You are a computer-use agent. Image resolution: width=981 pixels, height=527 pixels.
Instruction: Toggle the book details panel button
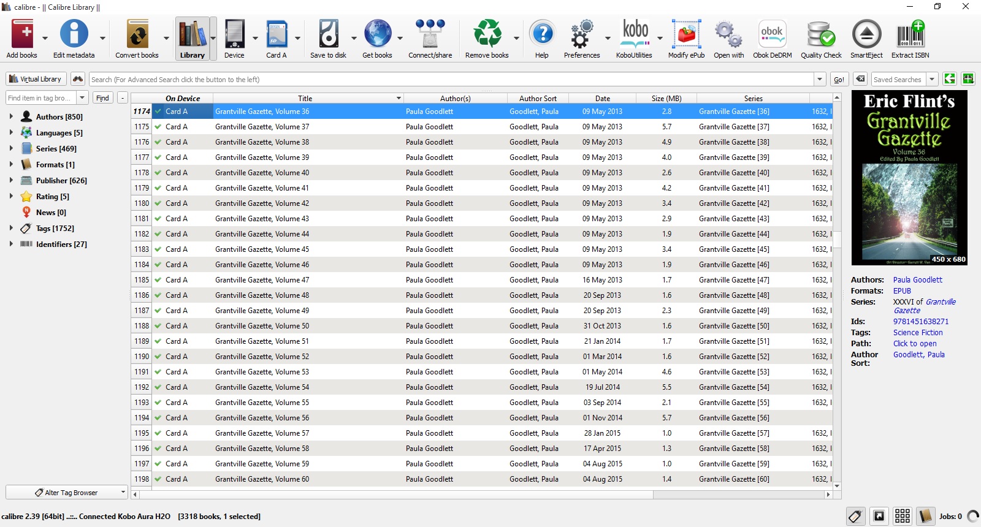coord(925,516)
